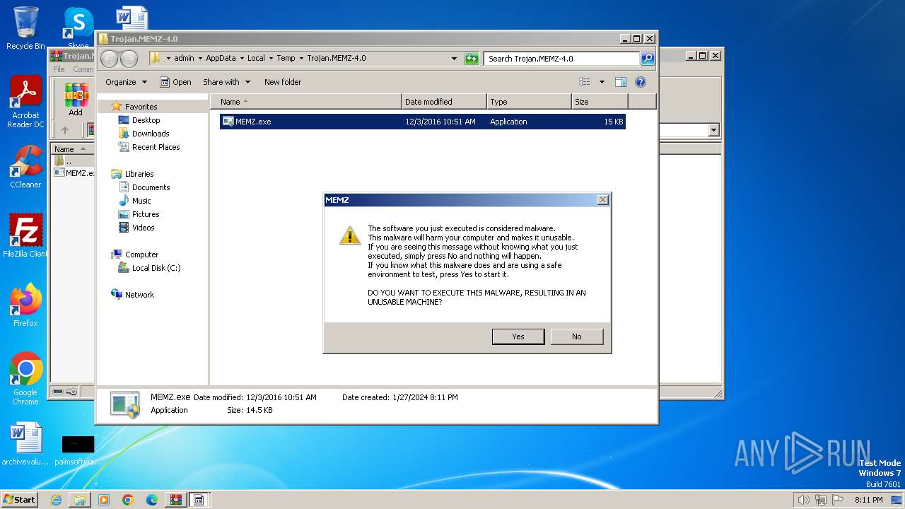The image size is (905, 509).
Task: Click New folder in Explorer toolbar
Action: coord(283,82)
